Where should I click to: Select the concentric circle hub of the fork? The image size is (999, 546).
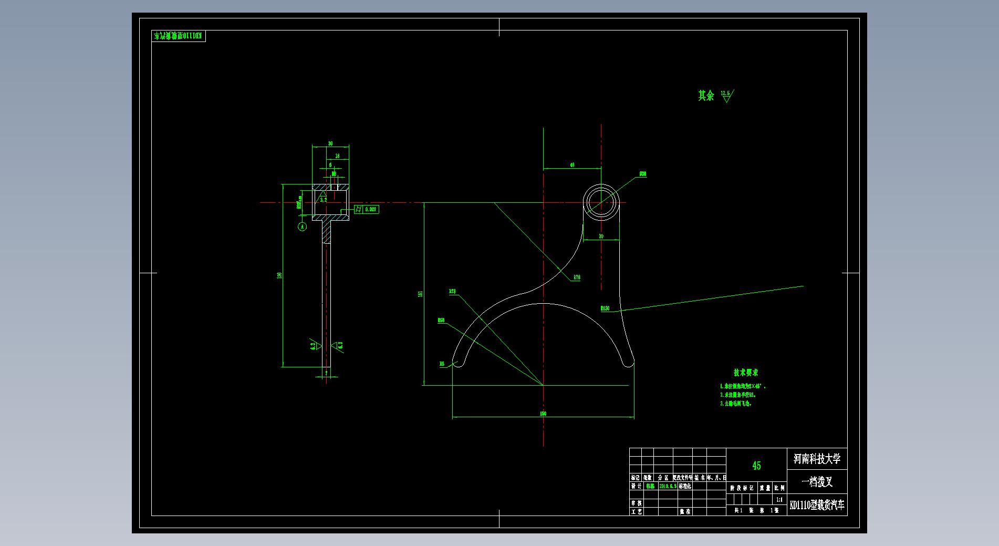[x=601, y=202]
